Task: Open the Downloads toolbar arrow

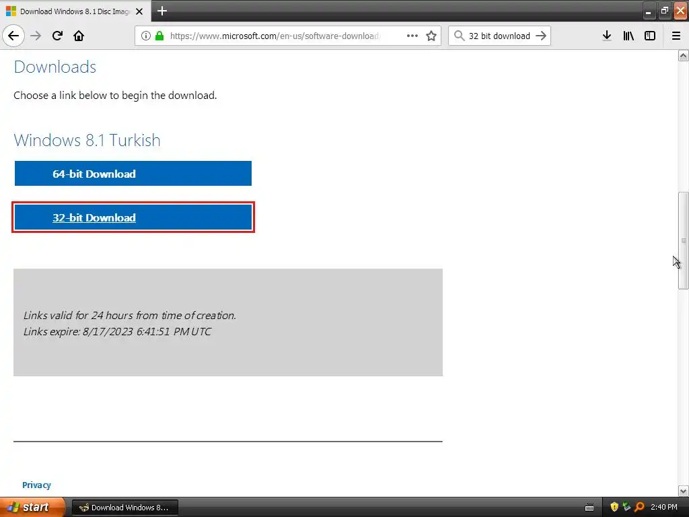Action: 607,36
